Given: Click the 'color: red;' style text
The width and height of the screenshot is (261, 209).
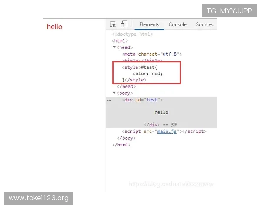Looking at the screenshot, I should click(147, 74).
